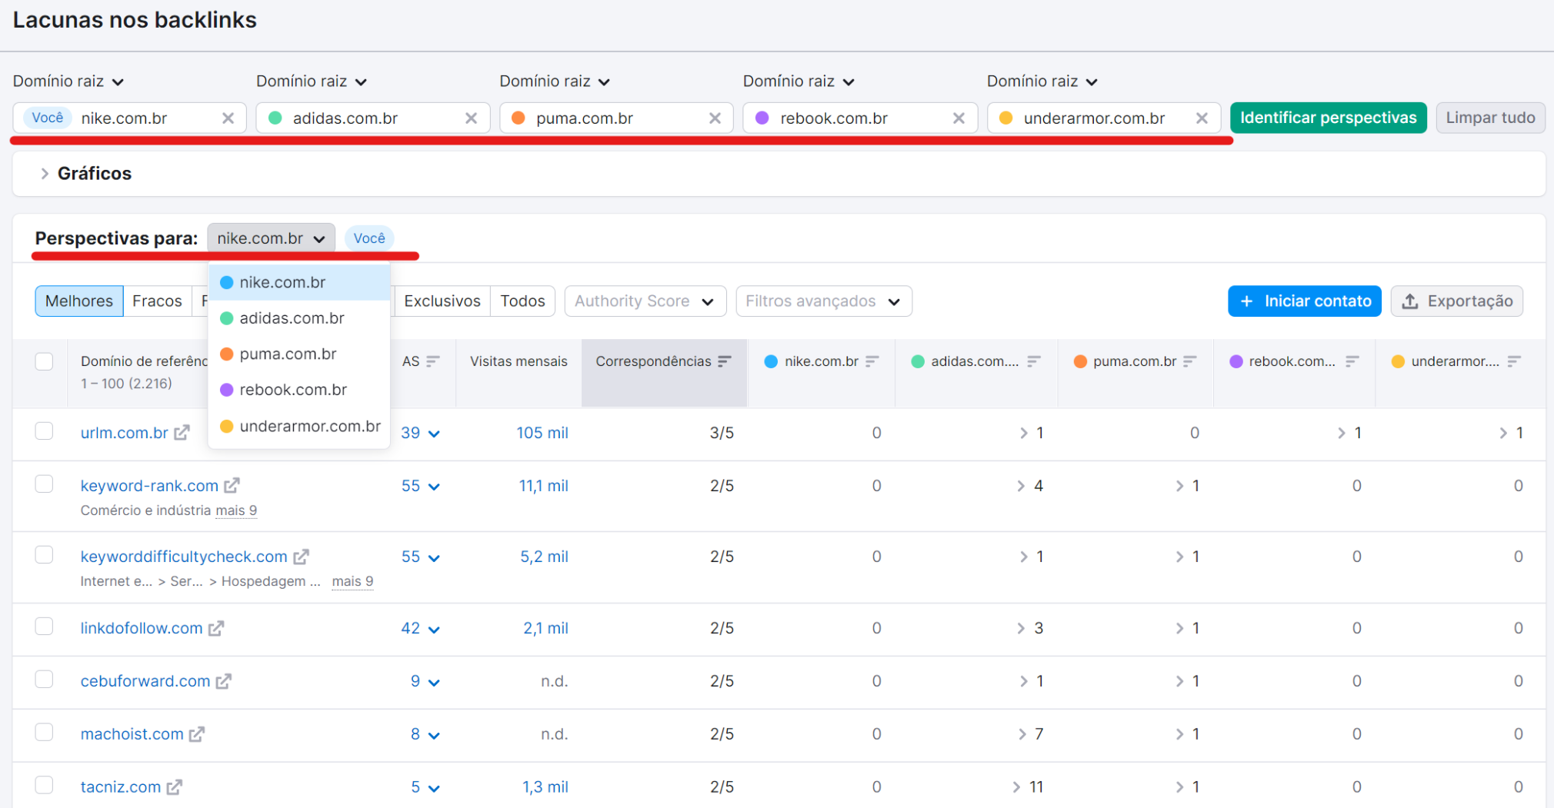
Task: Toggle the select-all checkbox in table header
Action: tap(44, 361)
